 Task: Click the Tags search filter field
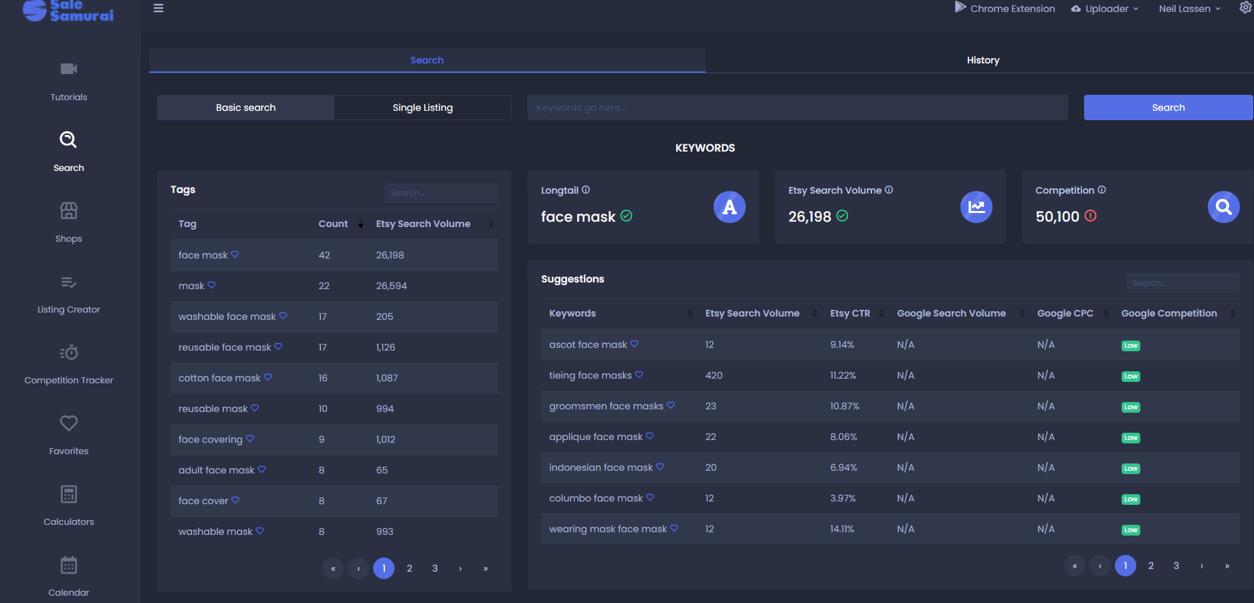click(x=441, y=193)
